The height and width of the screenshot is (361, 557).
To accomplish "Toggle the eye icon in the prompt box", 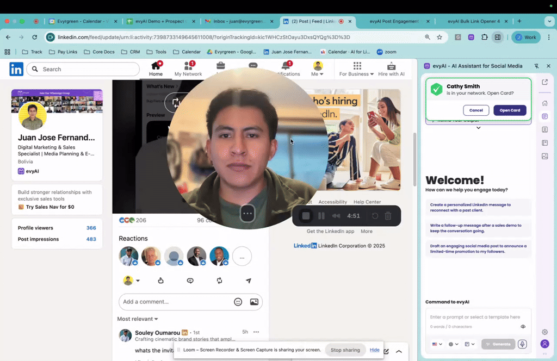I will click(523, 326).
